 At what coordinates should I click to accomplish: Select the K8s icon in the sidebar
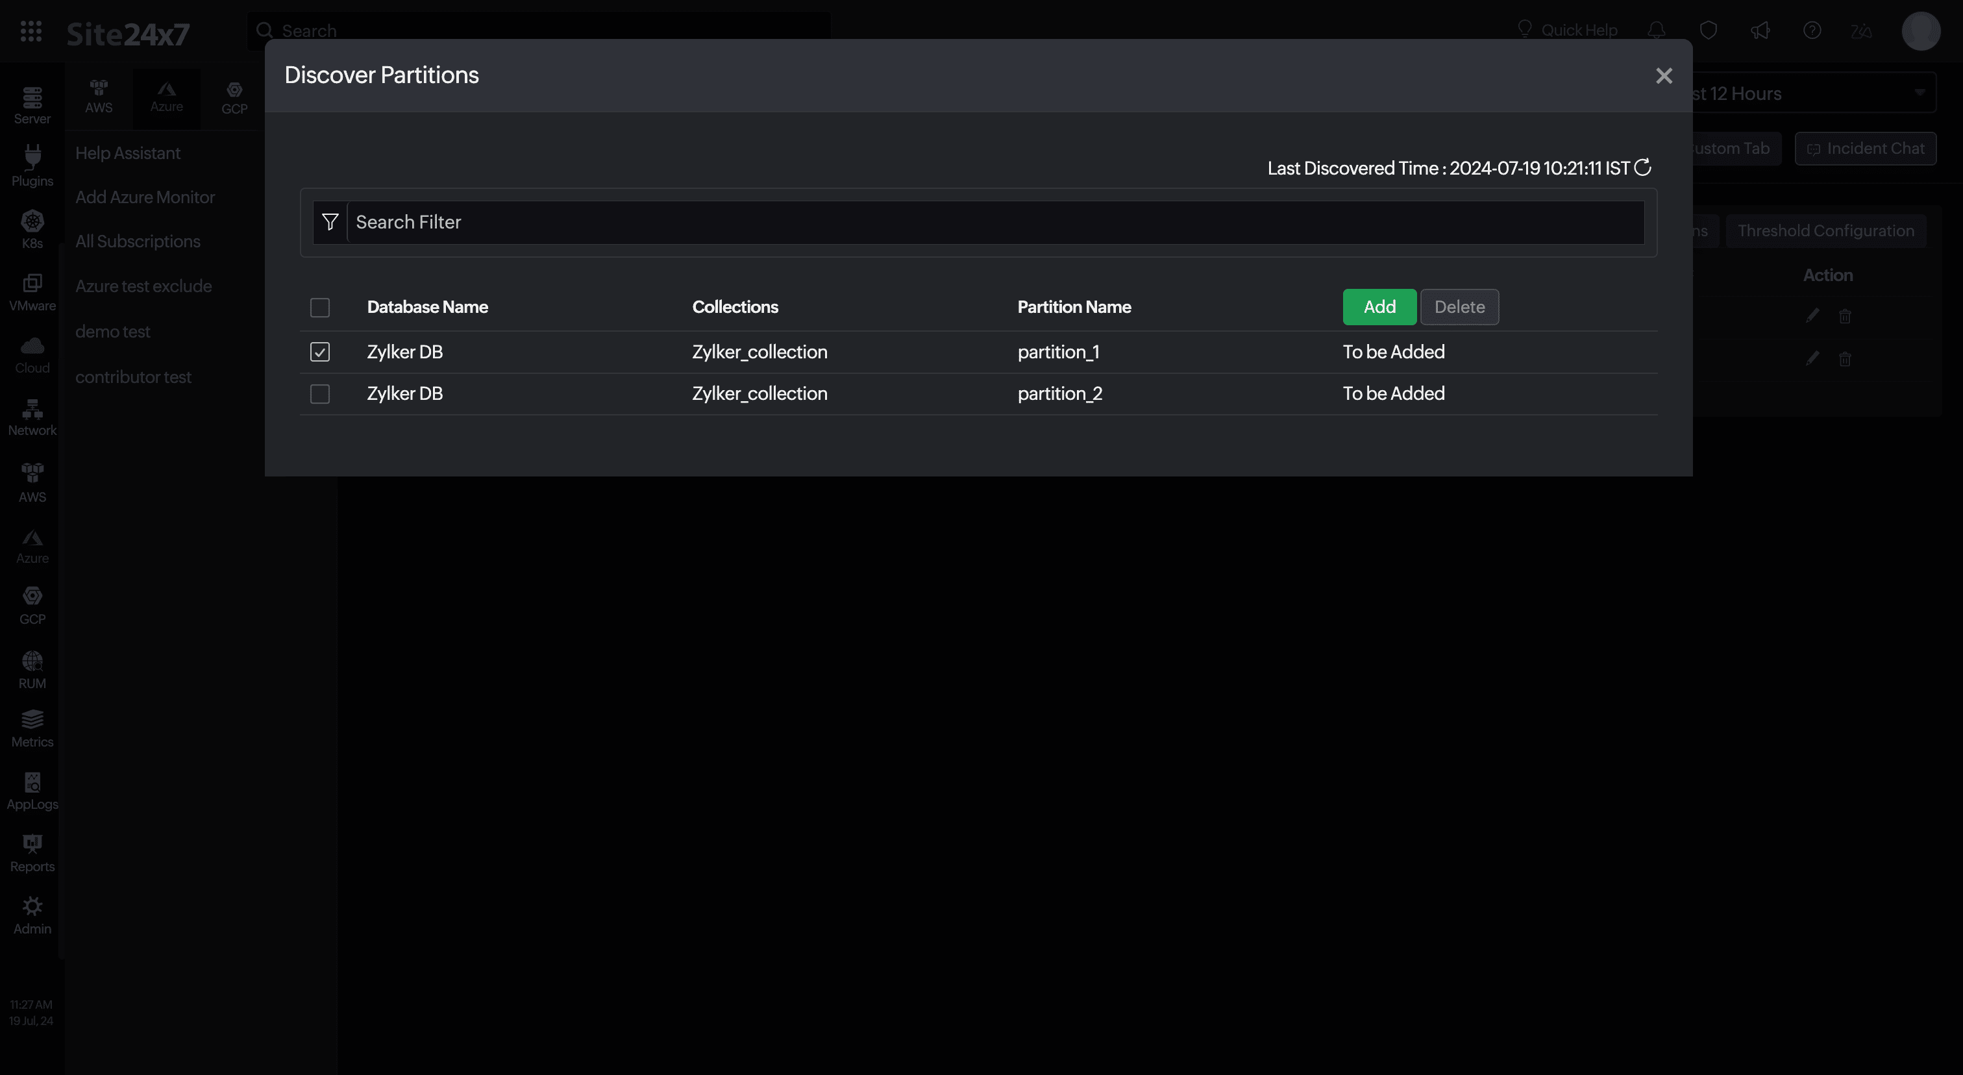point(31,229)
